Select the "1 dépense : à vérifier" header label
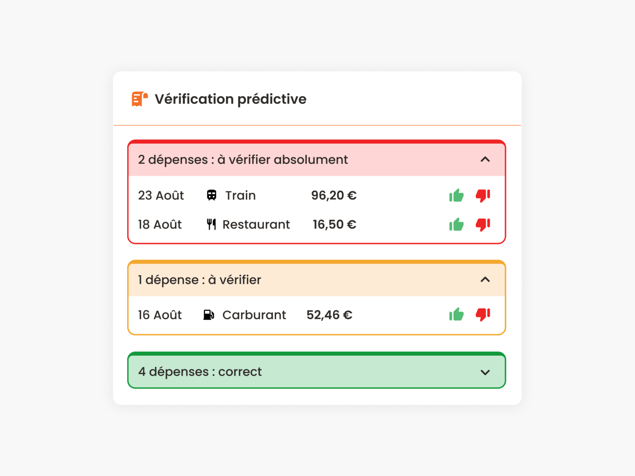Image resolution: width=635 pixels, height=476 pixels. [199, 280]
